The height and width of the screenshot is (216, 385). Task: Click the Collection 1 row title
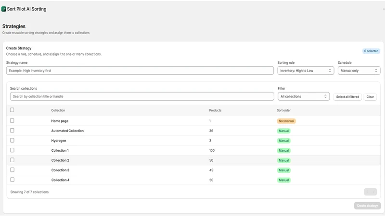tap(60, 150)
